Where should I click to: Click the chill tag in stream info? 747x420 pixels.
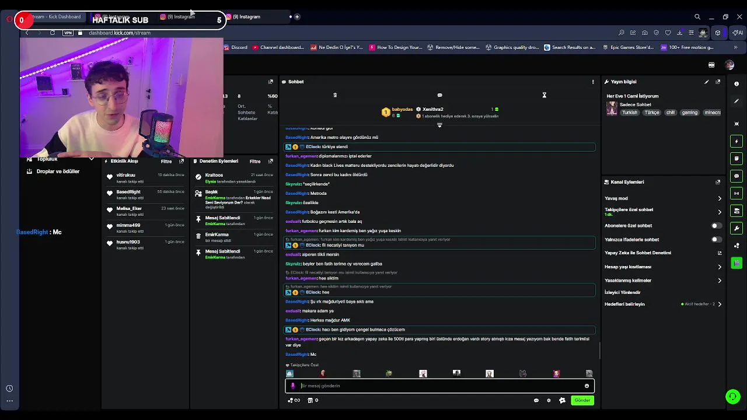(x=670, y=113)
